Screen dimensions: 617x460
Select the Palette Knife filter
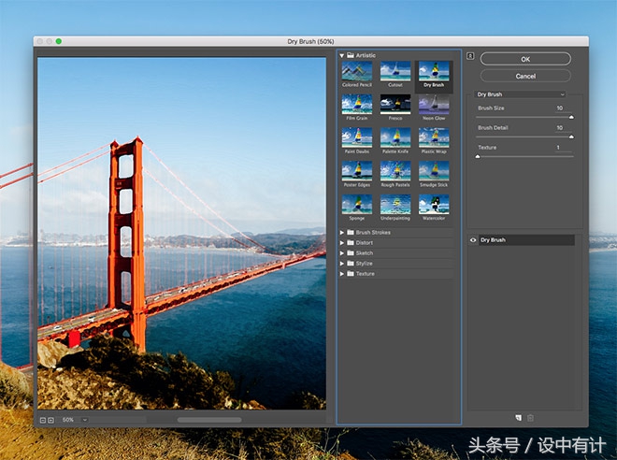(x=395, y=137)
